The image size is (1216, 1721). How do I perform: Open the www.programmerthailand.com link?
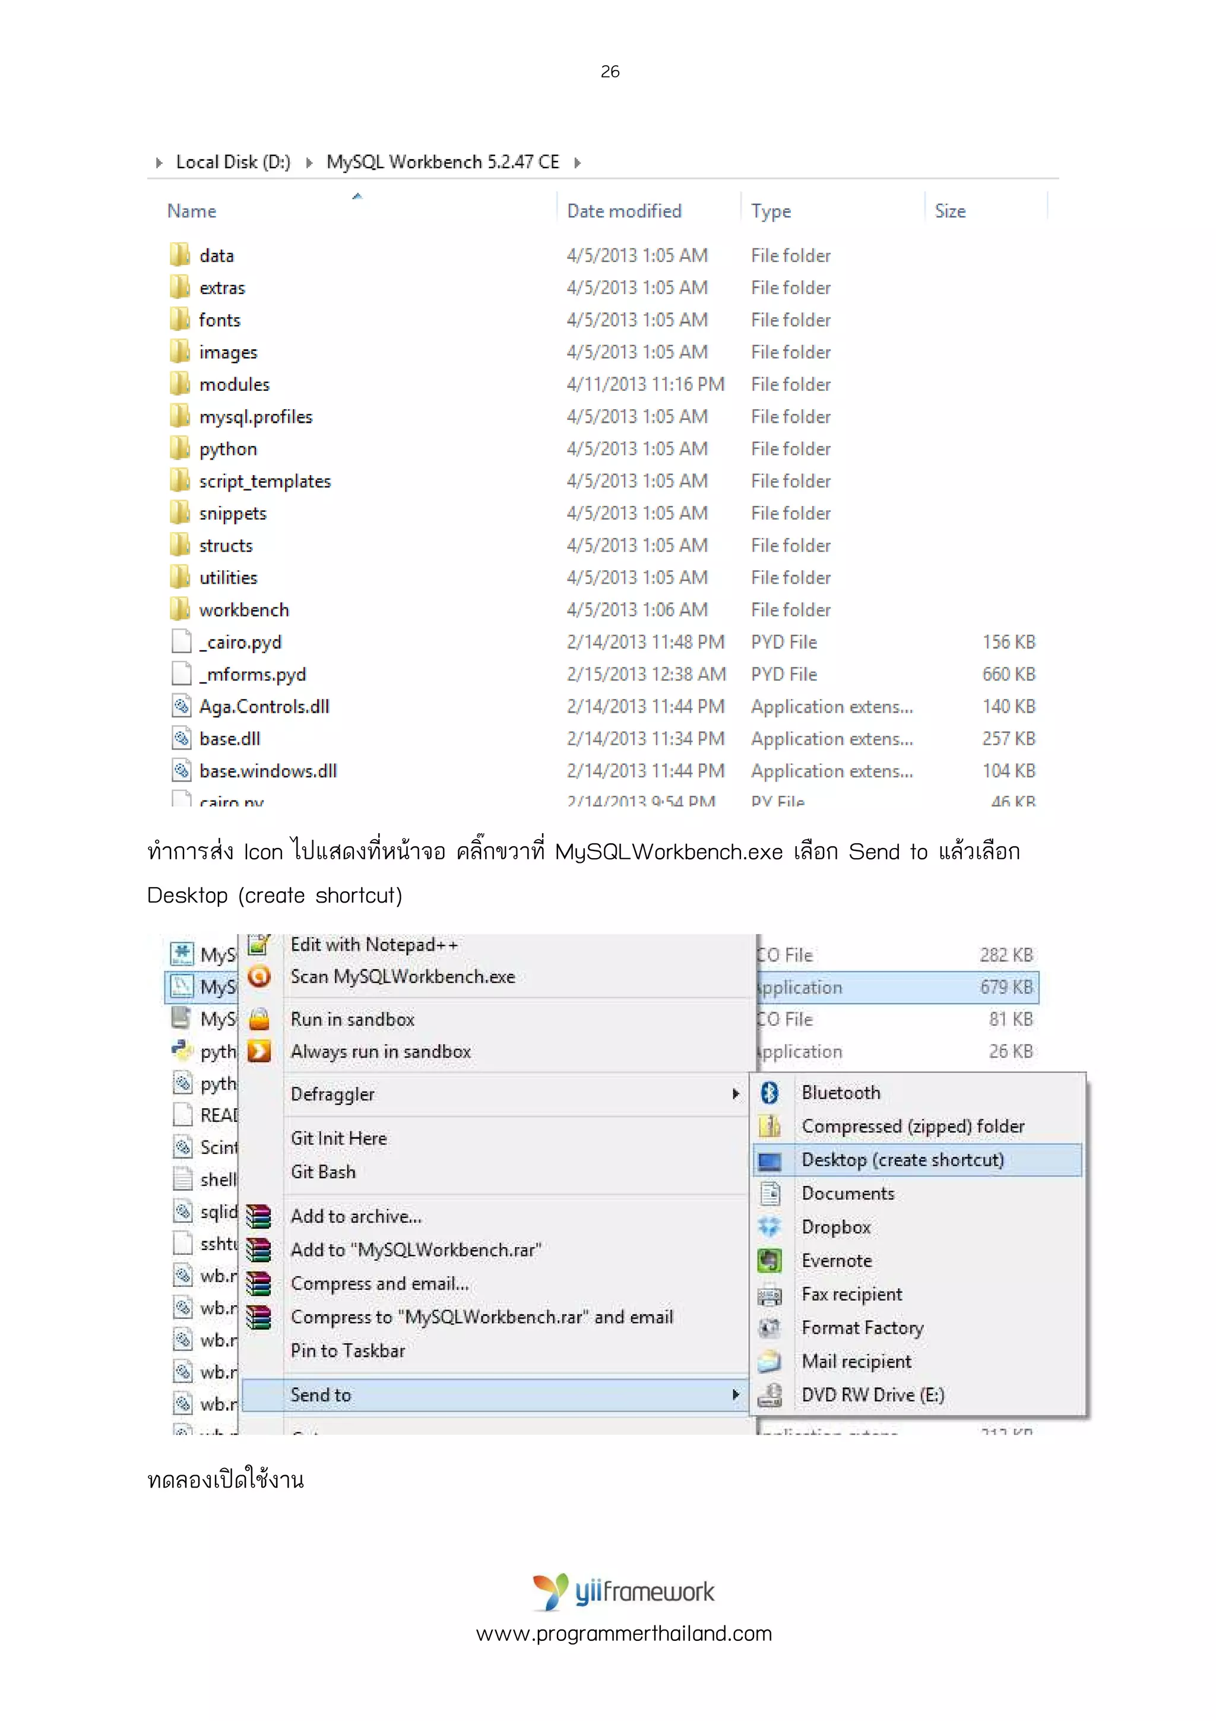pyautogui.click(x=624, y=1633)
